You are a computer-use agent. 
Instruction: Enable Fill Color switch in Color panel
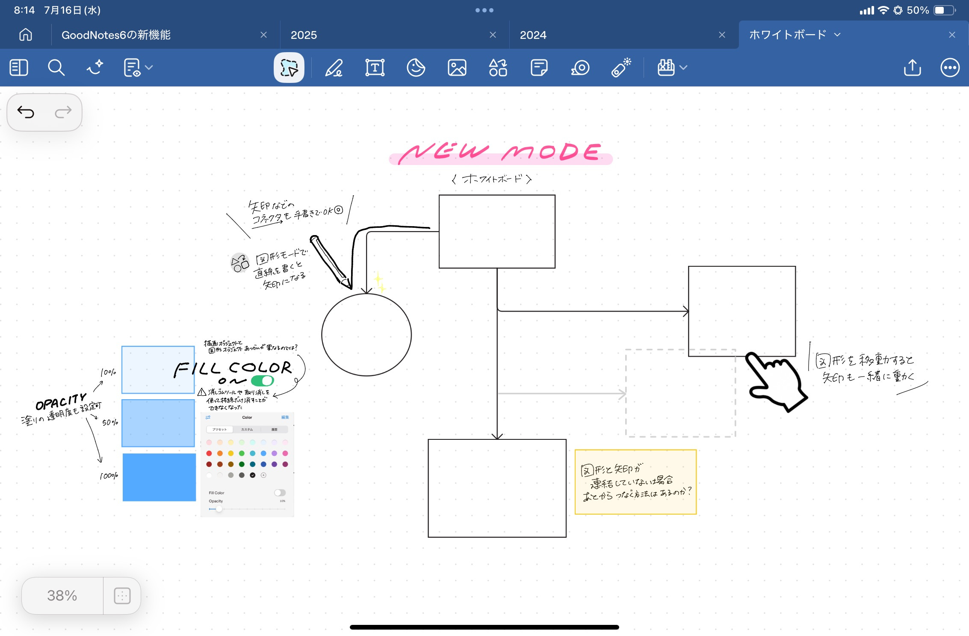(280, 493)
